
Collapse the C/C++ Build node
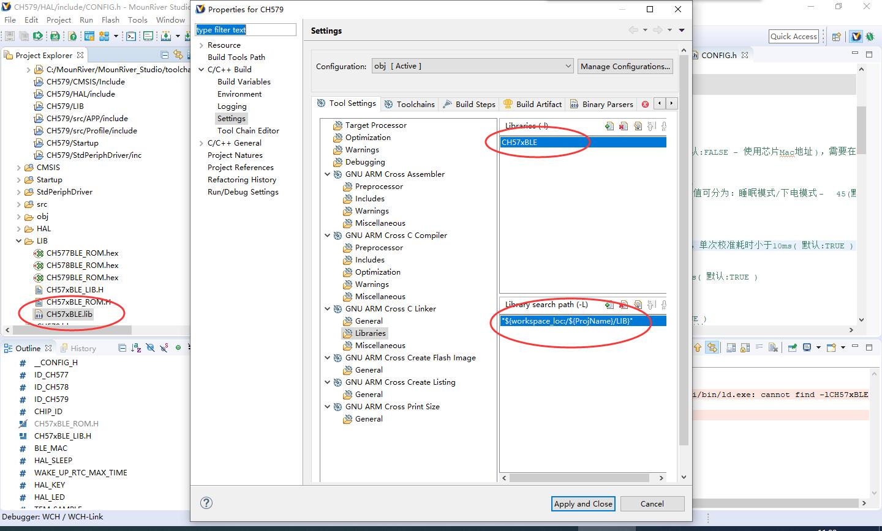point(201,70)
